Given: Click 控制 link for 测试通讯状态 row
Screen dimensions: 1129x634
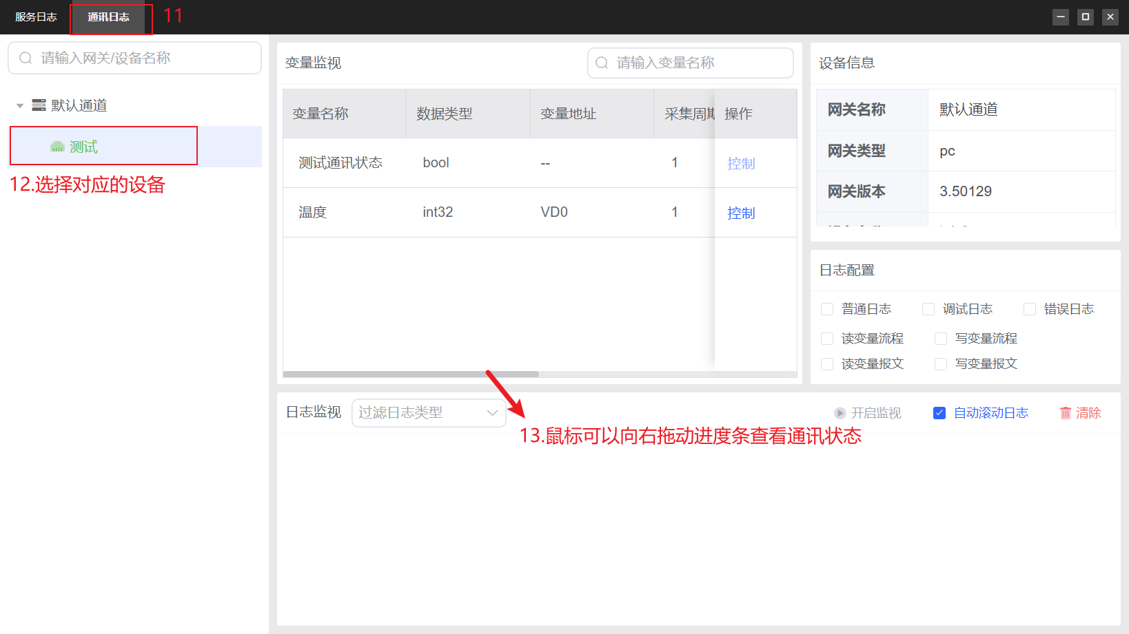Looking at the screenshot, I should (741, 163).
